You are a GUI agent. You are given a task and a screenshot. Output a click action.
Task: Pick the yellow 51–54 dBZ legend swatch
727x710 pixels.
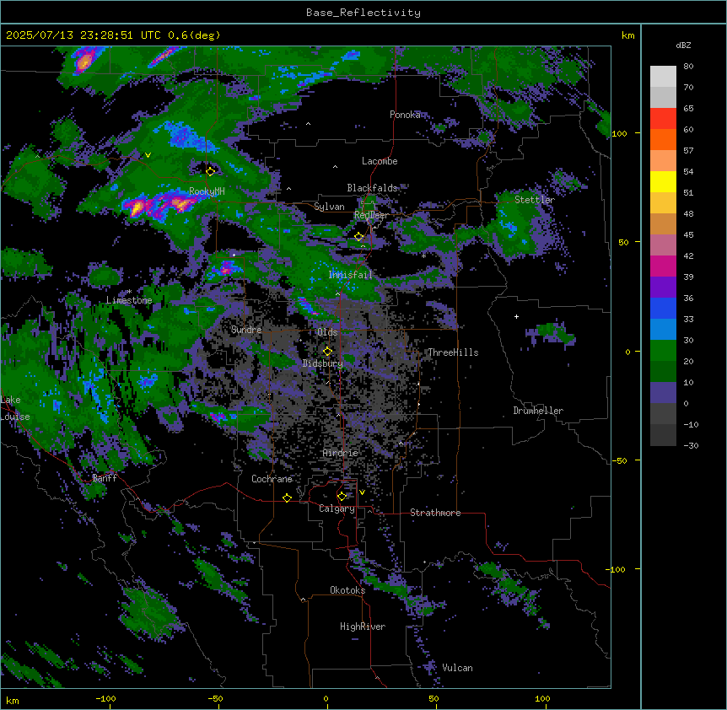click(663, 181)
